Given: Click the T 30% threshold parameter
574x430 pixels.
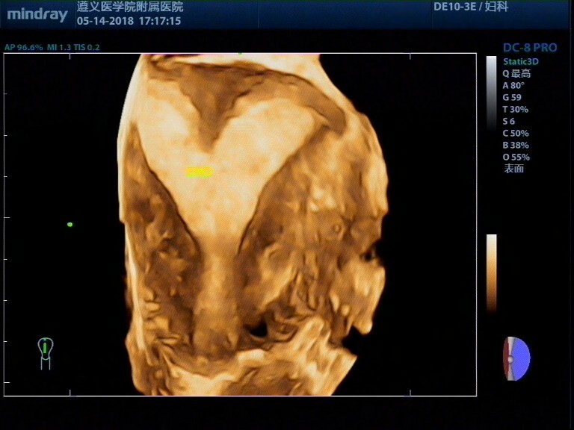Looking at the screenshot, I should [515, 109].
